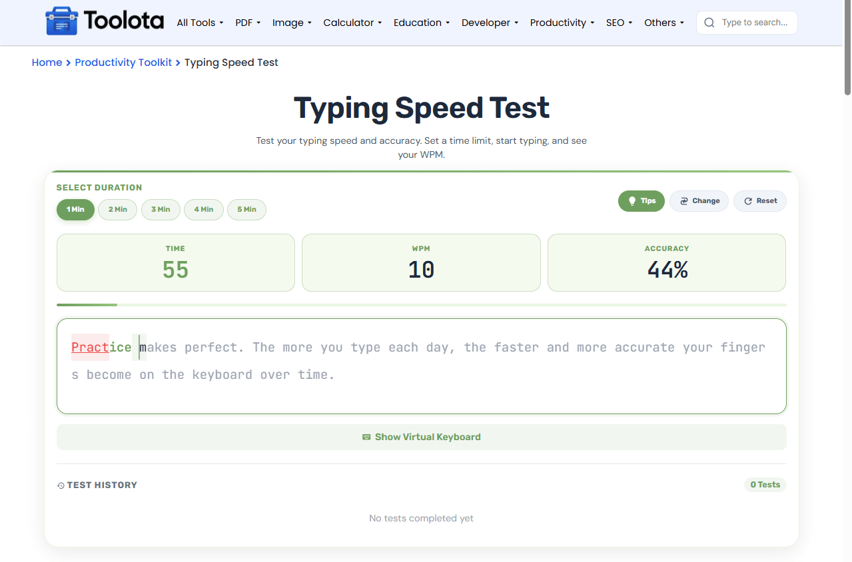Click the WPM value 10
The image size is (852, 562).
[x=421, y=270]
